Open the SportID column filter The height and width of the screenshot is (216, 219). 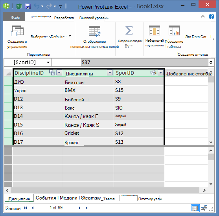coord(161,73)
